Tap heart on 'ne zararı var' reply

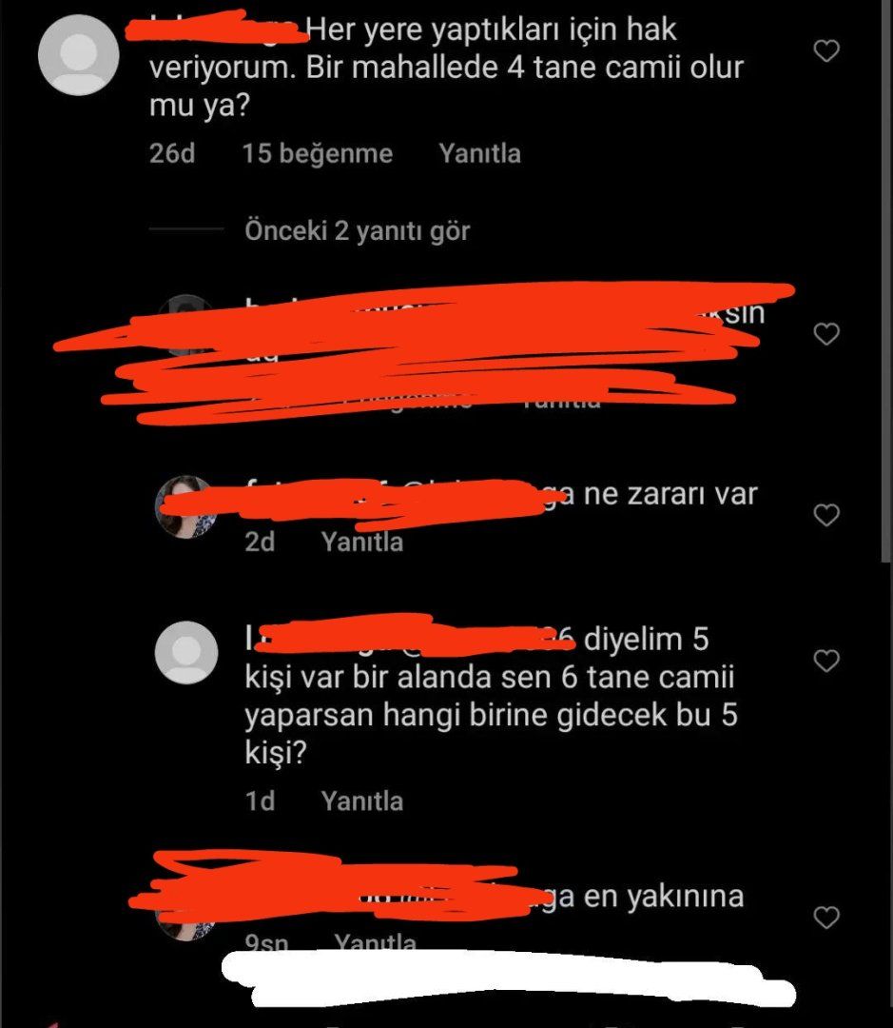pos(826,515)
